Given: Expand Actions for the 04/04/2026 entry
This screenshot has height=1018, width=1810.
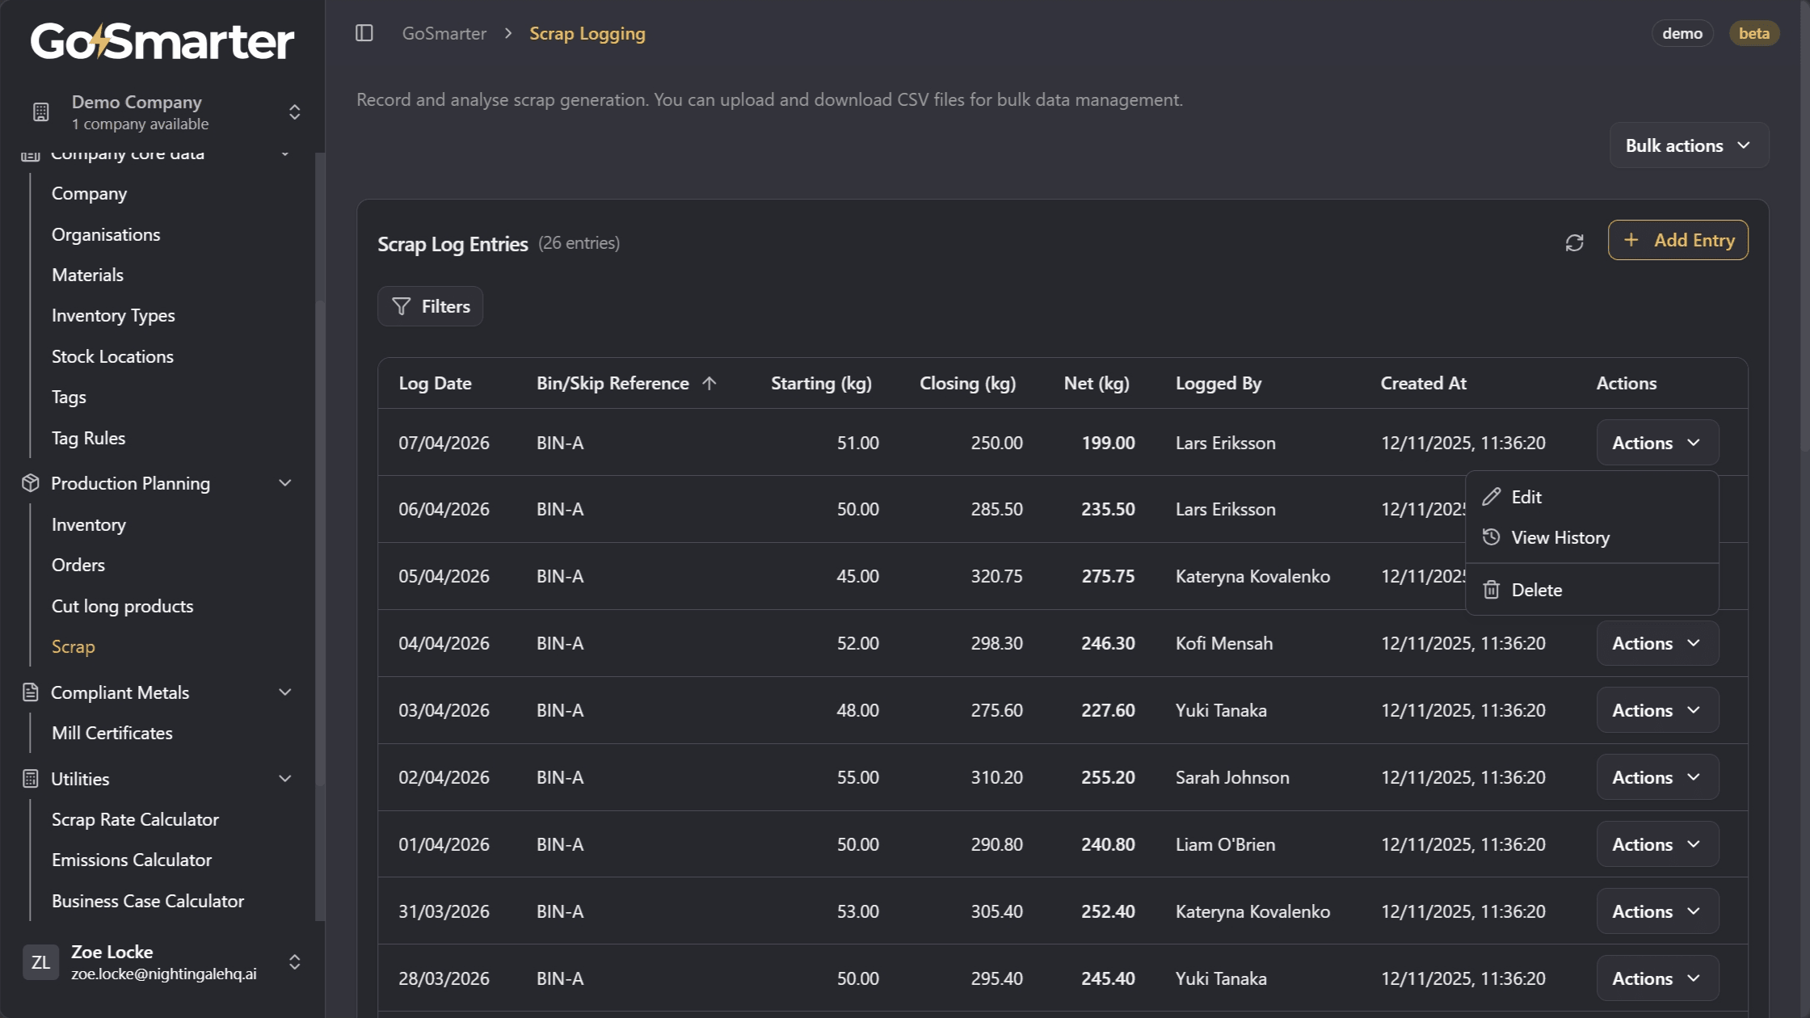Looking at the screenshot, I should point(1656,643).
